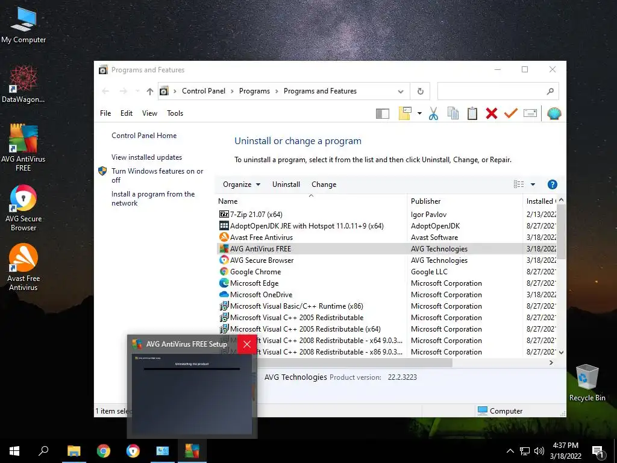Image resolution: width=617 pixels, height=463 pixels.
Task: Click the Cut scissors toolbar icon
Action: click(433, 113)
